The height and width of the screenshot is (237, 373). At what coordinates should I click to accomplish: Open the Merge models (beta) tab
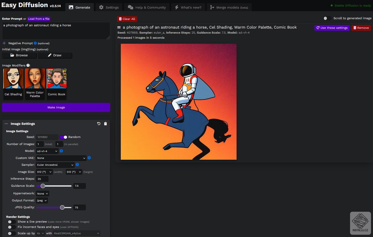229,7
